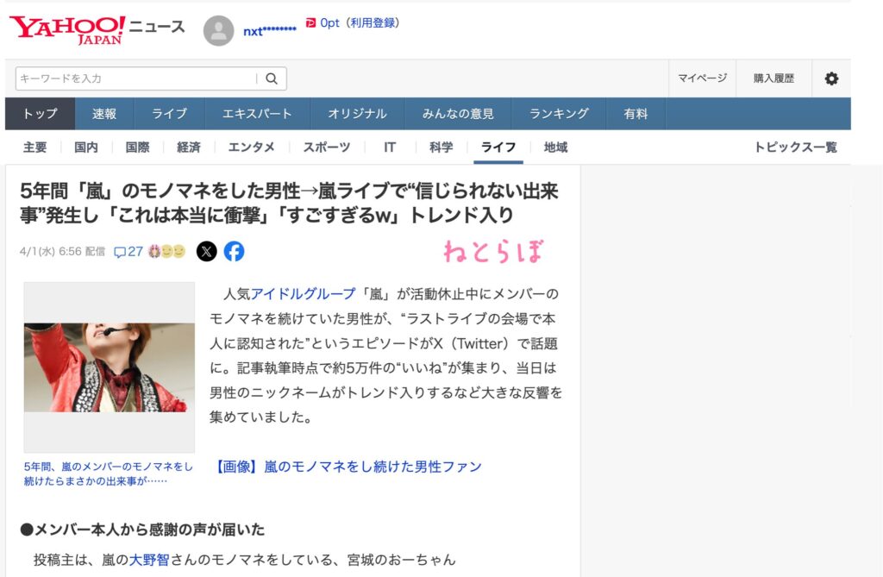Click the reaction emoji faces
Viewport: 883px width, 577px height.
pyautogui.click(x=166, y=251)
